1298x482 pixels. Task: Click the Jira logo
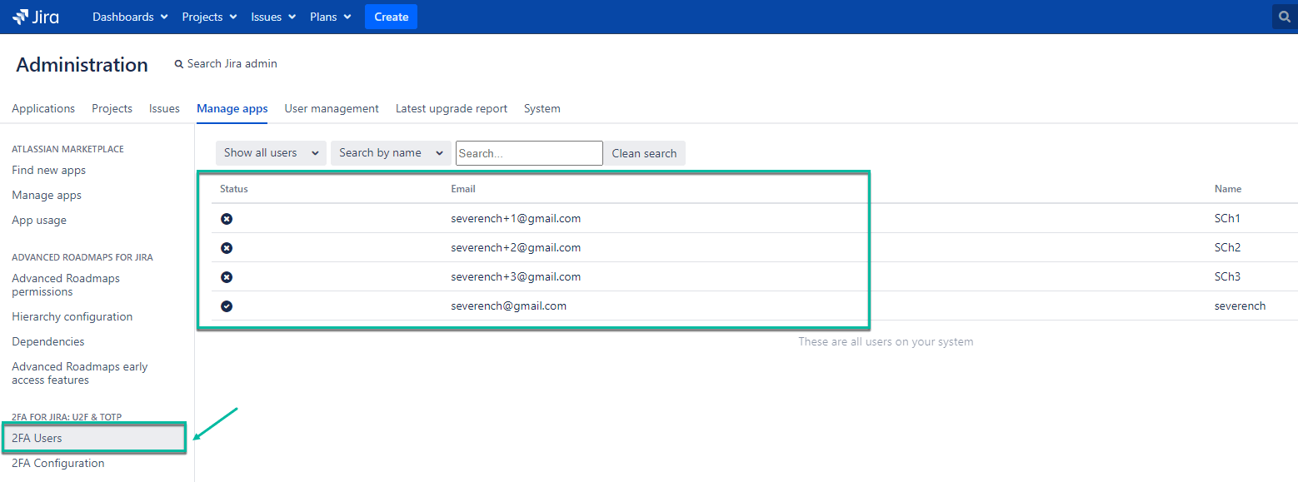(x=35, y=16)
